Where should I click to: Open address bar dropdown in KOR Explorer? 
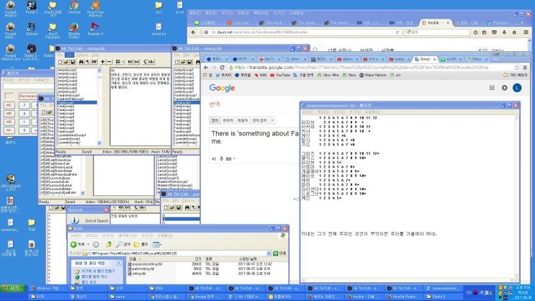269,253
